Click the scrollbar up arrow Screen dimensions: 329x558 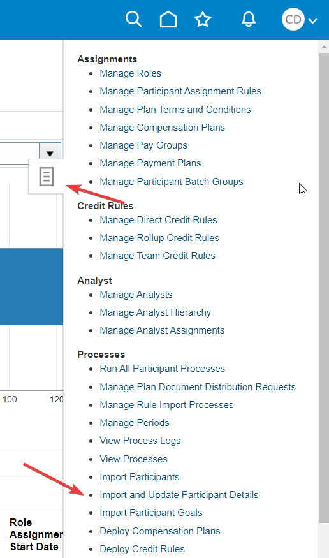click(x=324, y=47)
